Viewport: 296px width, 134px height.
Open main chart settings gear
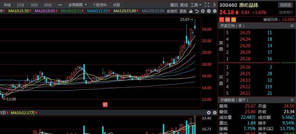pos(214,11)
